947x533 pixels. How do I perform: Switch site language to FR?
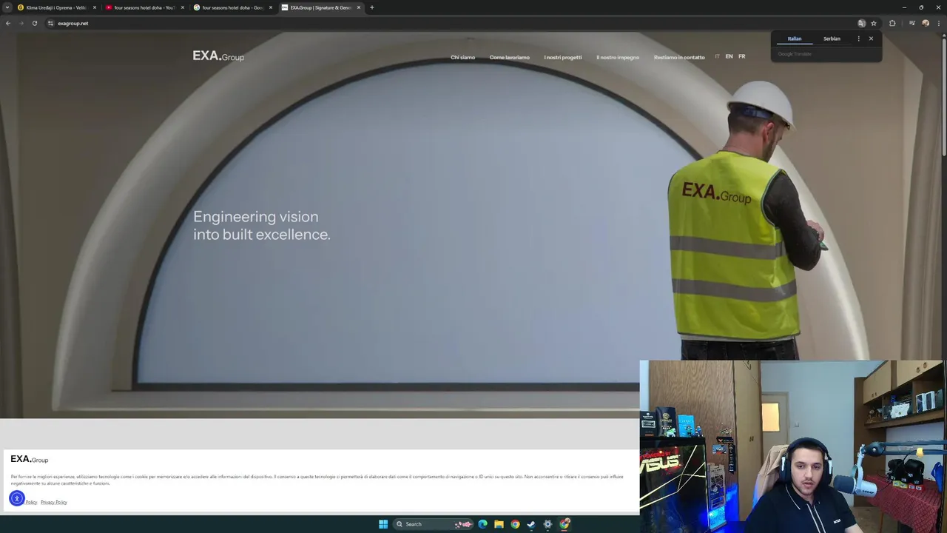[742, 56]
